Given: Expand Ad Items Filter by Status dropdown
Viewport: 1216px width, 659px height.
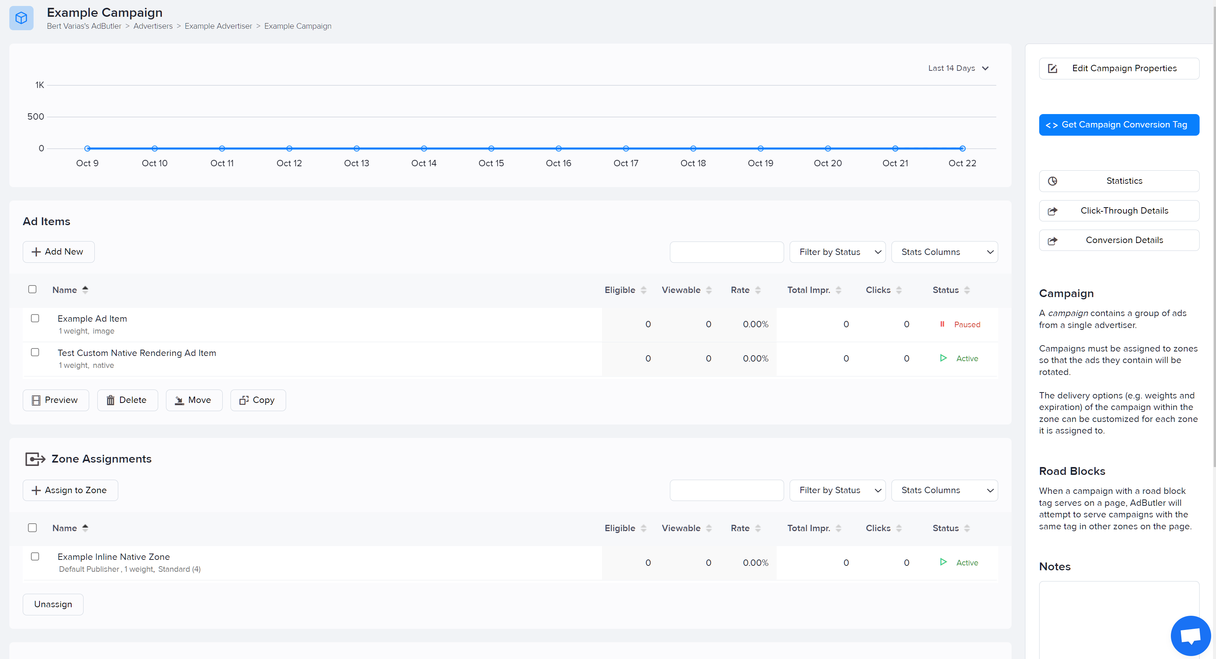Looking at the screenshot, I should (837, 252).
